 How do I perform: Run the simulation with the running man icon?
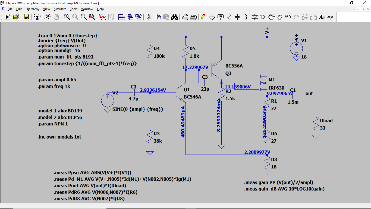[47, 17]
